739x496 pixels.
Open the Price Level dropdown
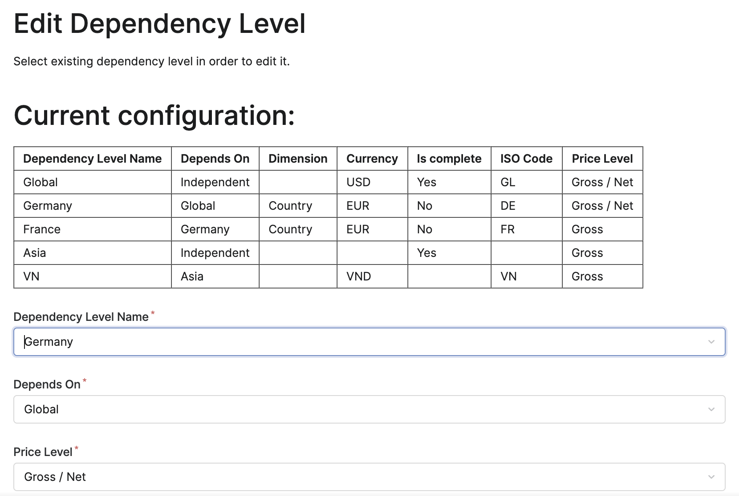coord(369,476)
